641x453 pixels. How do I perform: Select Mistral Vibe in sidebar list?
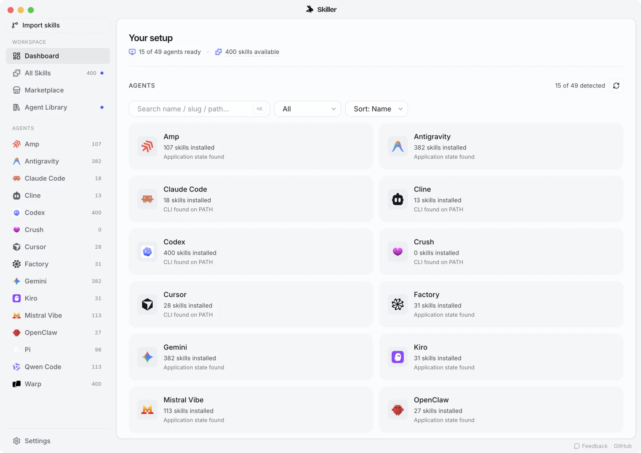point(58,315)
